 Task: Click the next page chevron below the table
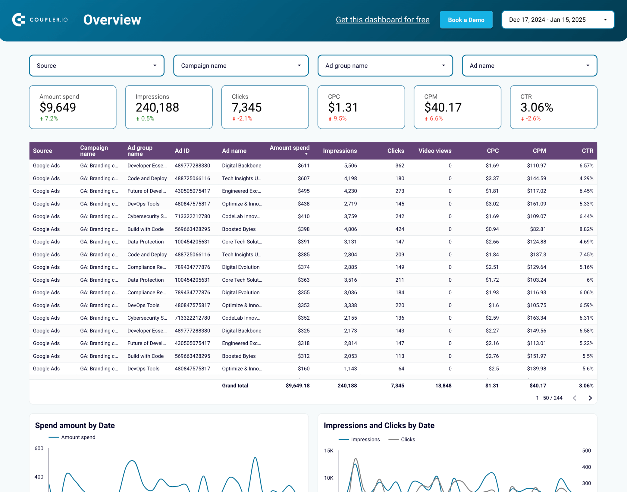click(x=590, y=398)
